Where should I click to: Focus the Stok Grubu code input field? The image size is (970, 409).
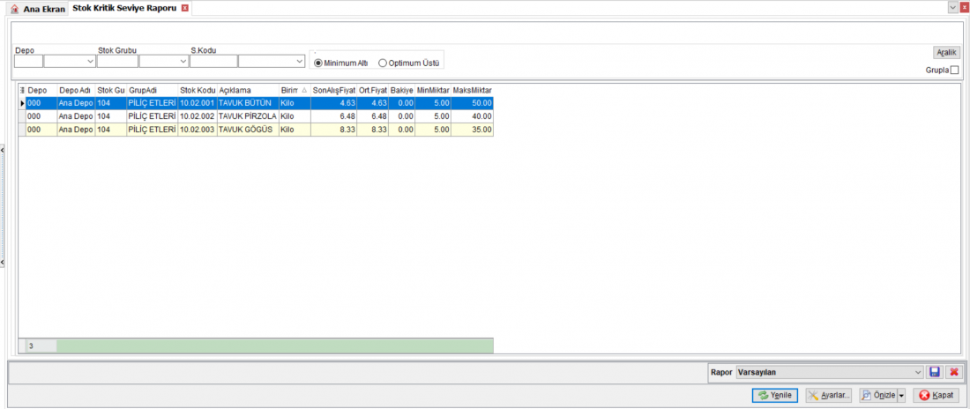click(117, 61)
